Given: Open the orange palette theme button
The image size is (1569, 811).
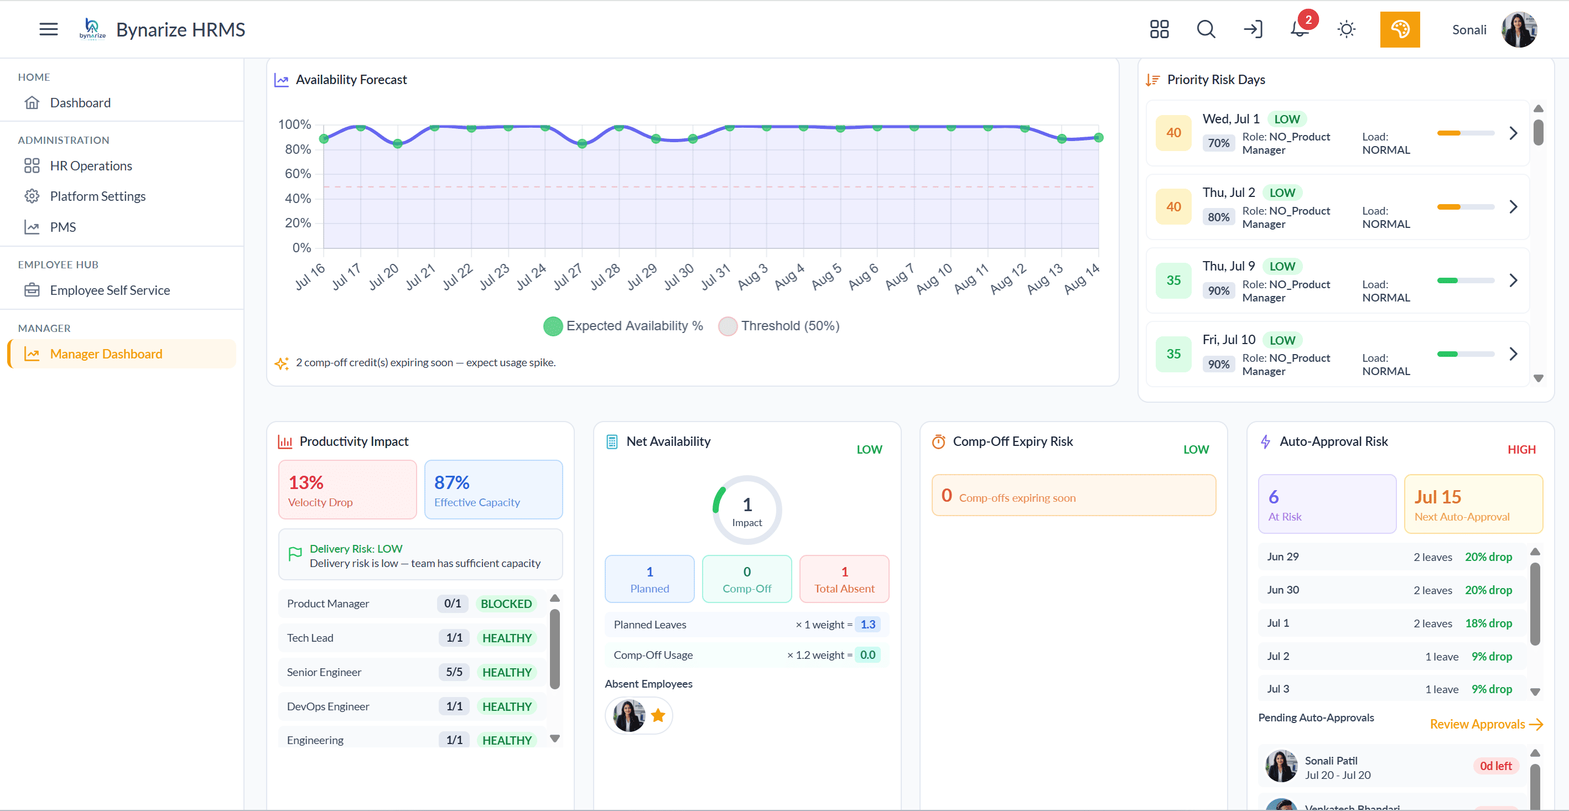Looking at the screenshot, I should (1399, 29).
